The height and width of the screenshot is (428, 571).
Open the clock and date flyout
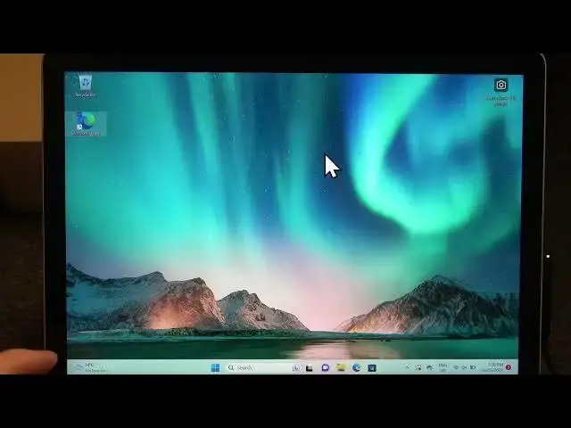pos(493,367)
